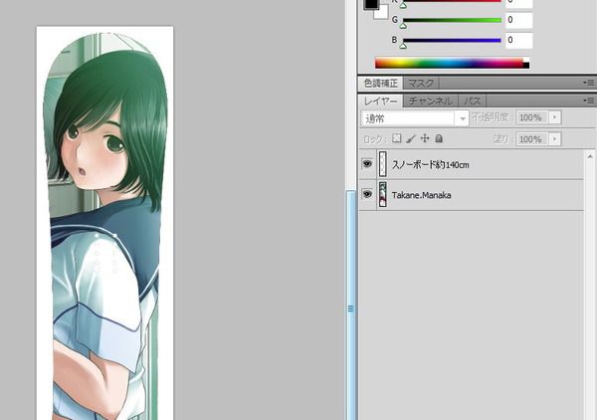Hide the Takane.Manaka layer
Screen dimensions: 597x420
[x=367, y=194]
